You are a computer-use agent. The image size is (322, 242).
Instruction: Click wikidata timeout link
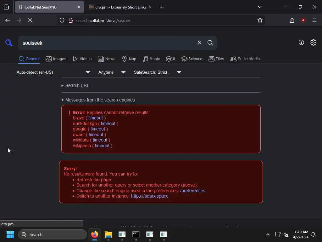pyautogui.click(x=100, y=140)
